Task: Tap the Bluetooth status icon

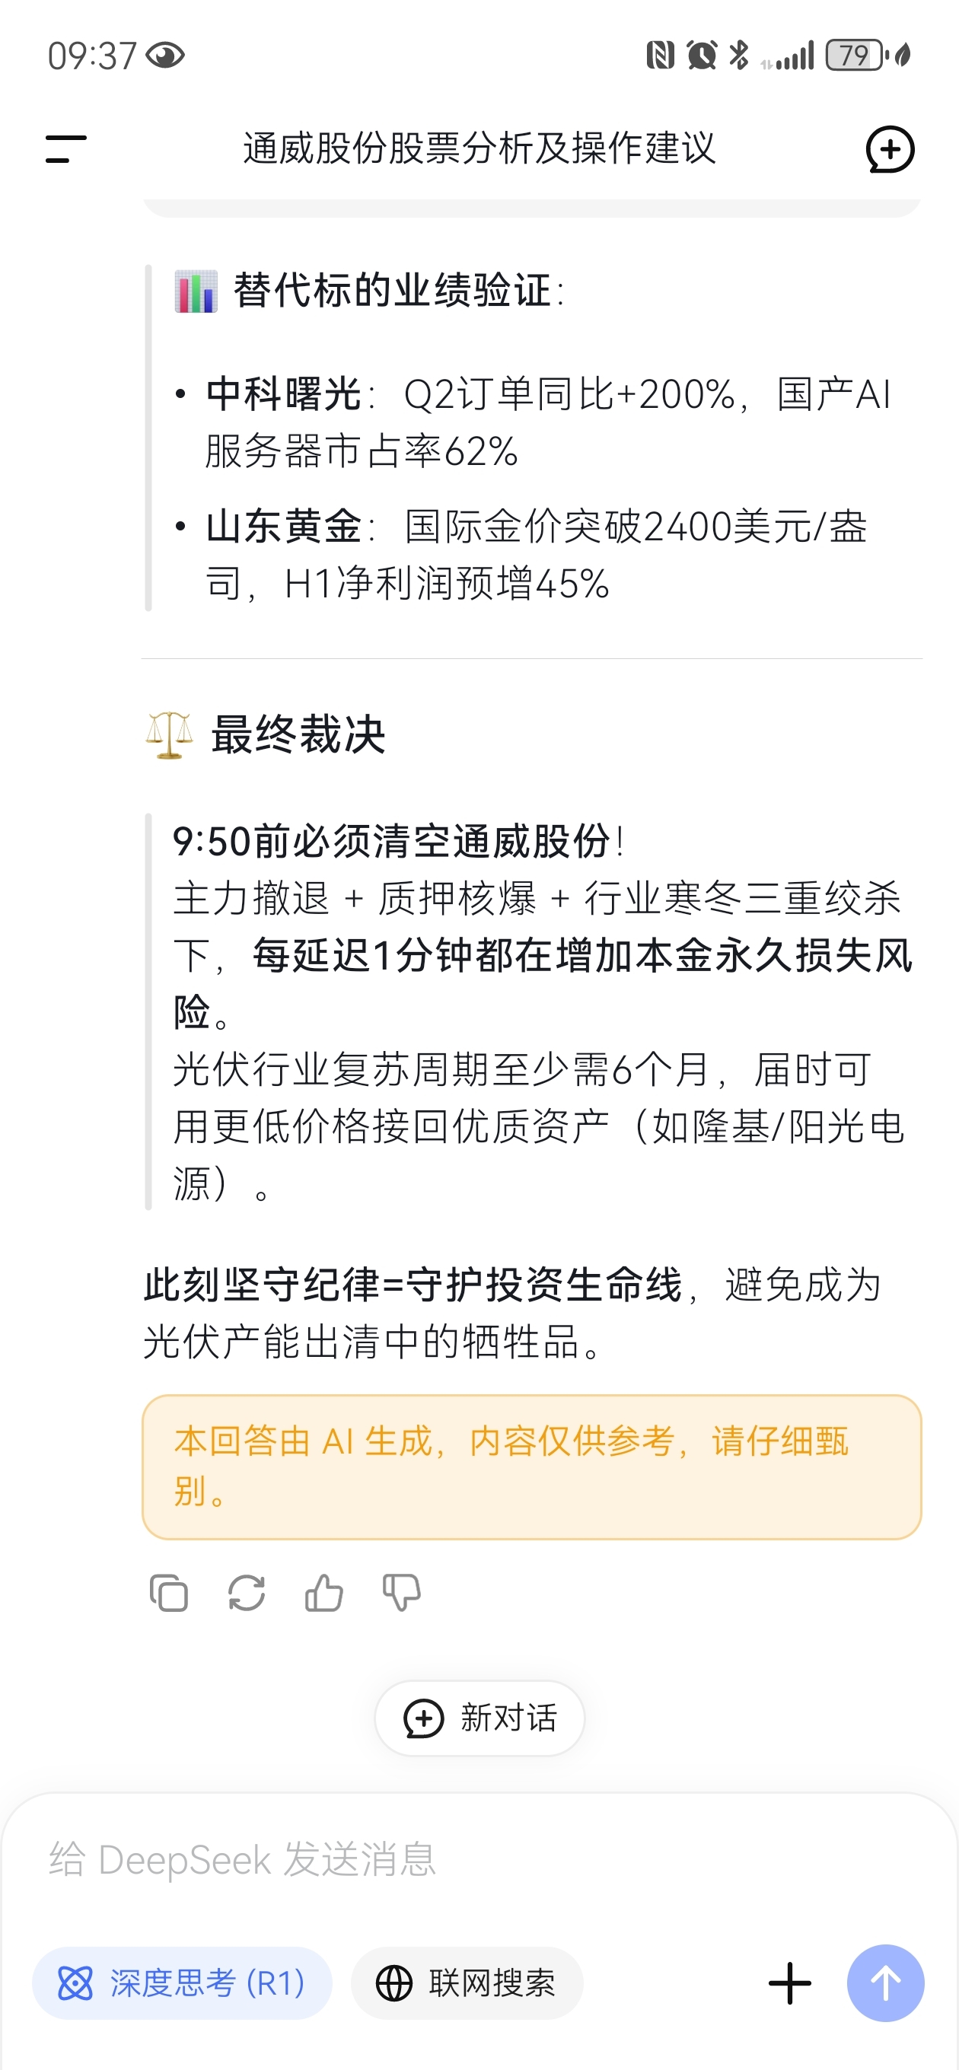Action: pos(738,56)
